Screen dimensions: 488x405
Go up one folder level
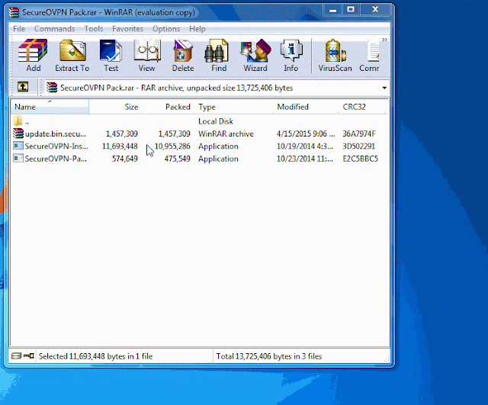(23, 87)
